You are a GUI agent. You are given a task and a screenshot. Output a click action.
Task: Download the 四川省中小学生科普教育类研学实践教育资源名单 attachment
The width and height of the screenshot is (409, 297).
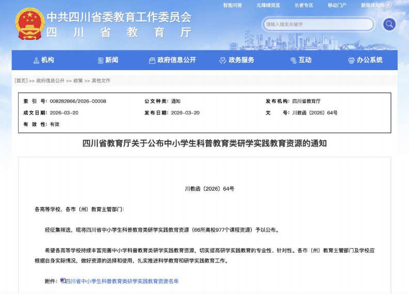pyautogui.click(x=122, y=281)
